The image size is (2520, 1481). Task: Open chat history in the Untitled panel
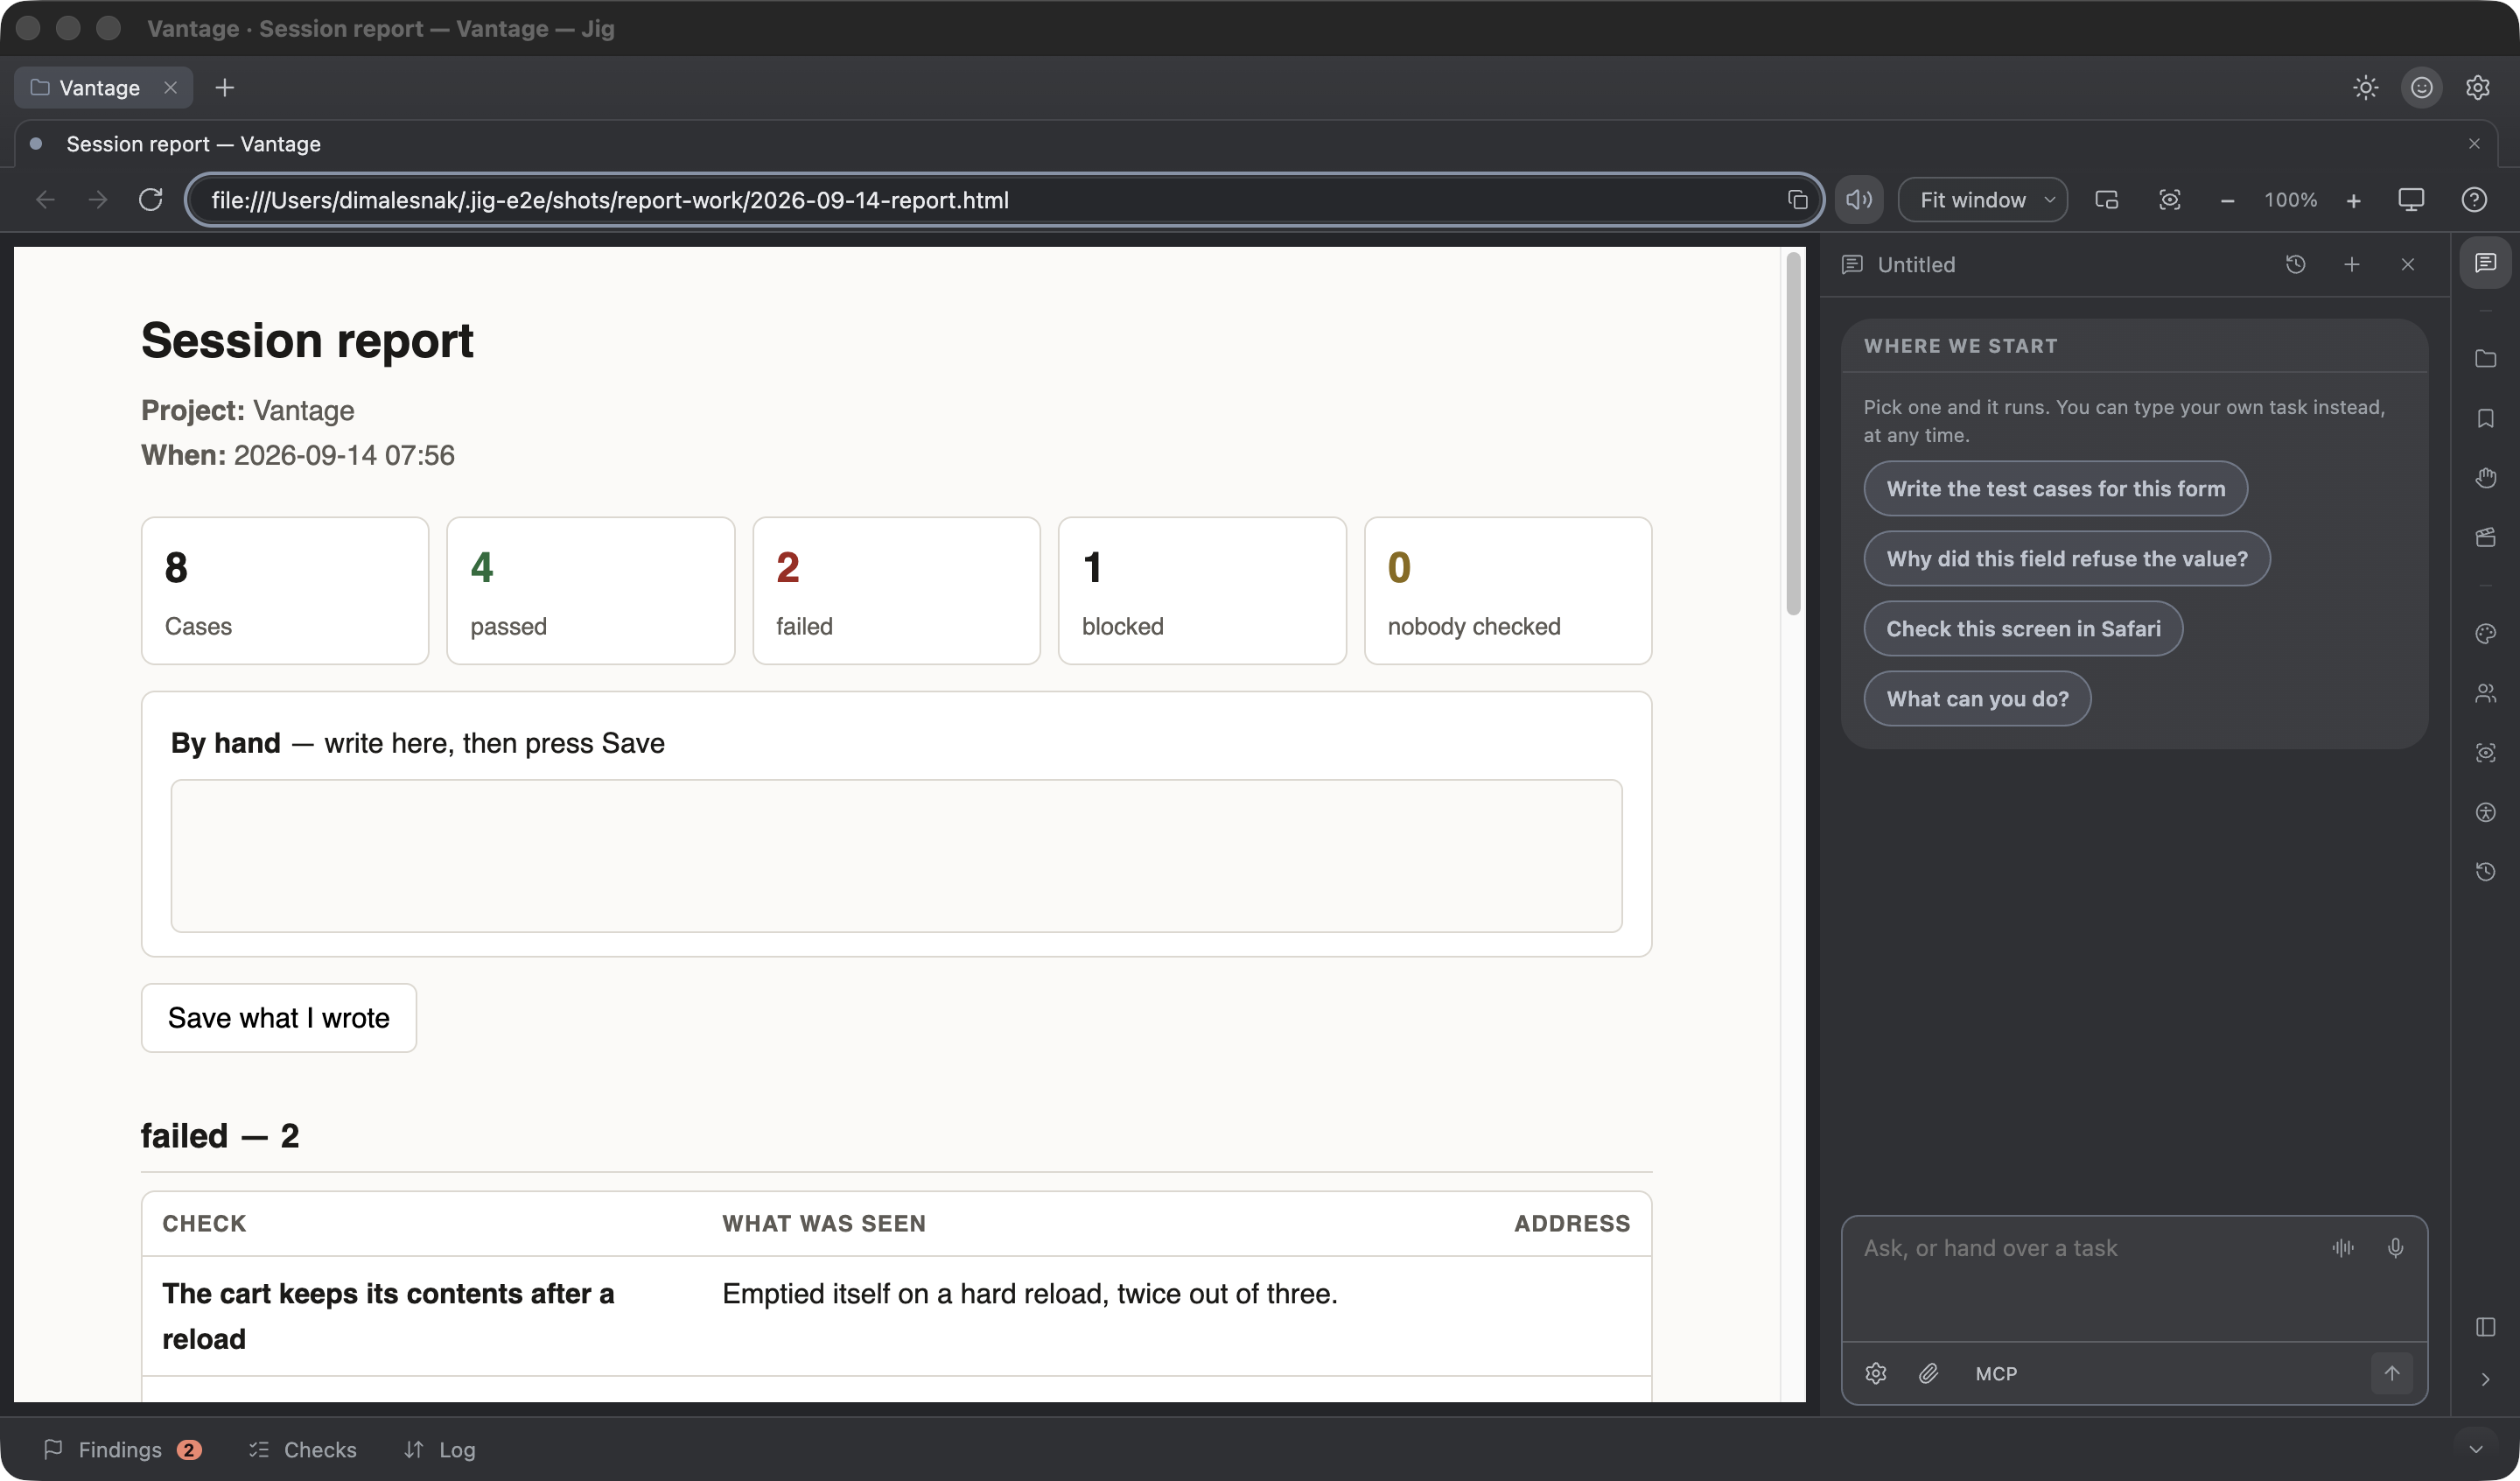click(2295, 264)
